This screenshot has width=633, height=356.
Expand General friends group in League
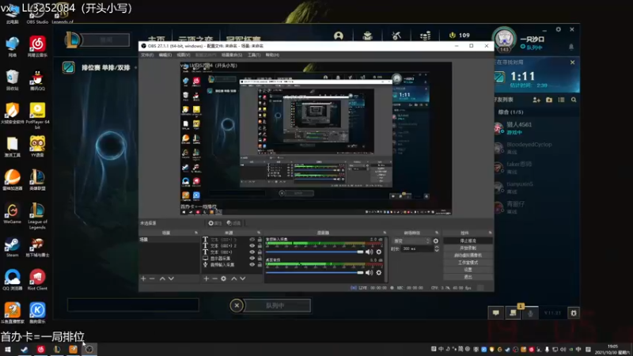click(x=510, y=112)
